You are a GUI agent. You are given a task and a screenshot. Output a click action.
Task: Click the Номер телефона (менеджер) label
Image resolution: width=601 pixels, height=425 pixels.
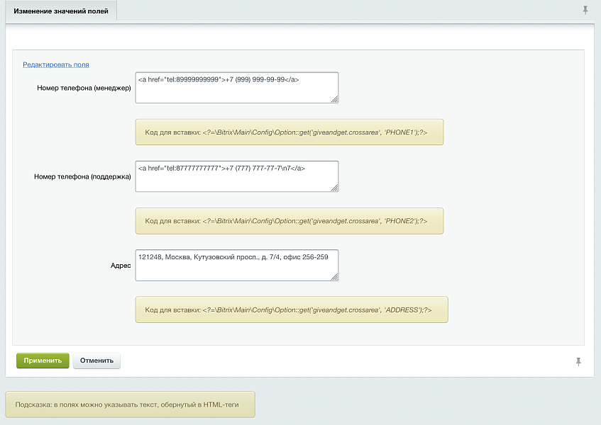tap(84, 88)
